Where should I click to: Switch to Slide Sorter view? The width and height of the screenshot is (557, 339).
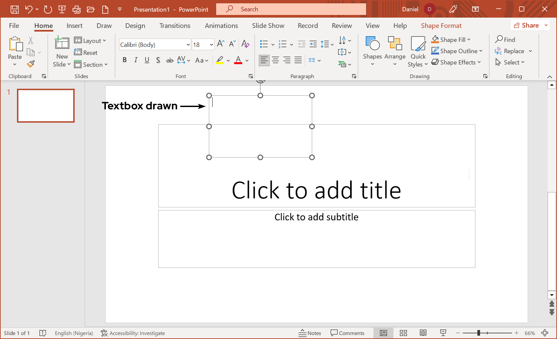403,333
